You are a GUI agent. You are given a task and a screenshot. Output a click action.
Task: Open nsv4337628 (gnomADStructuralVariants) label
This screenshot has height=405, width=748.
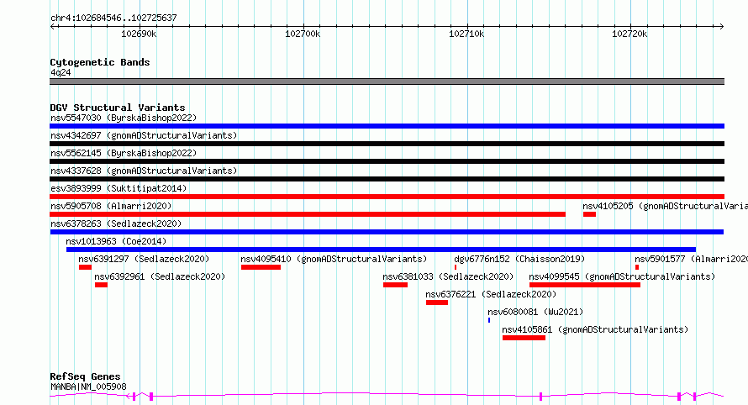click(144, 171)
